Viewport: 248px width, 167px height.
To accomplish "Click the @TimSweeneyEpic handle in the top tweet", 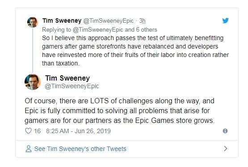I will click(109, 21).
